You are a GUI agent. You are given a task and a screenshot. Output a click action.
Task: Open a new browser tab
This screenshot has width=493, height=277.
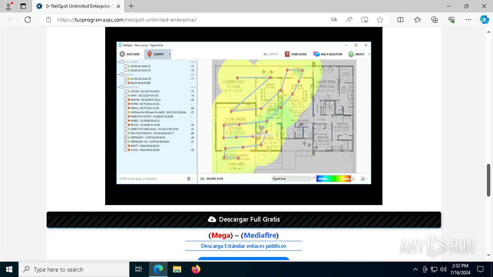(x=131, y=6)
